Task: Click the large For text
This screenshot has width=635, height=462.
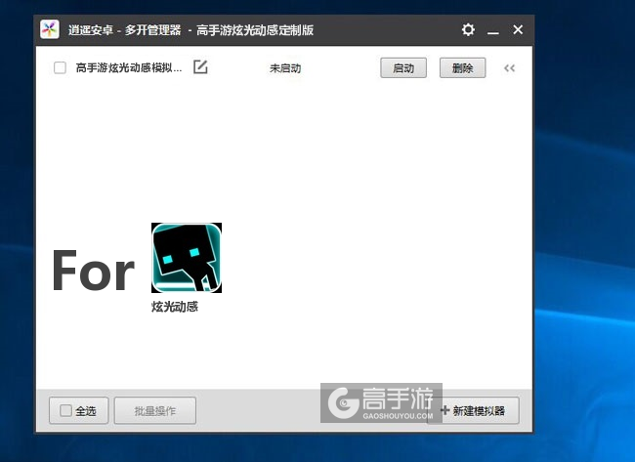Action: 93,271
